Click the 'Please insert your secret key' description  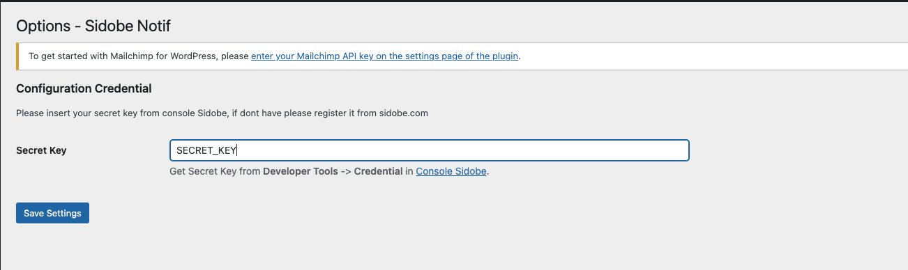pyautogui.click(x=222, y=113)
